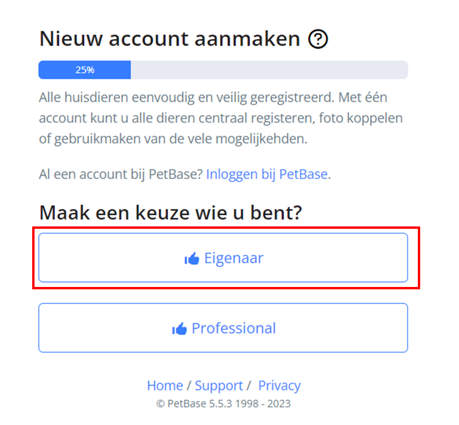
Task: Open the Support footer link
Action: pos(219,385)
